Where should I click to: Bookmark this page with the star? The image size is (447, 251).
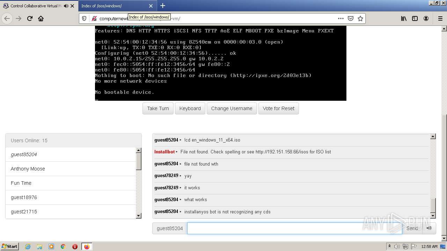[x=360, y=18]
